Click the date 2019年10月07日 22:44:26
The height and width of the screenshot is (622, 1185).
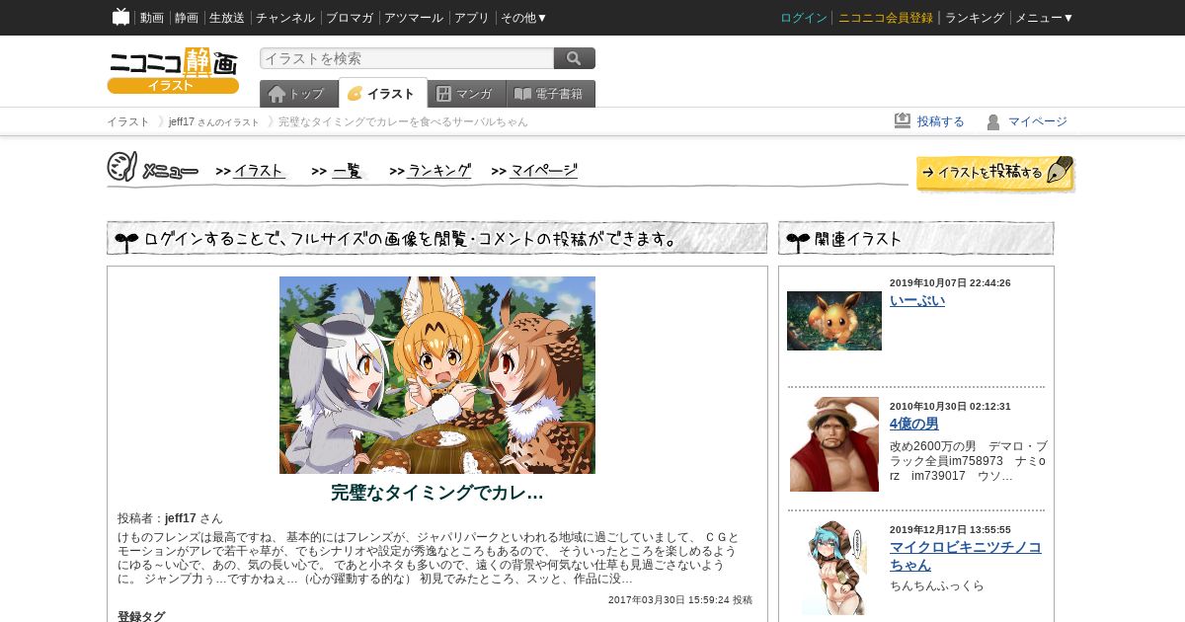[x=950, y=283]
